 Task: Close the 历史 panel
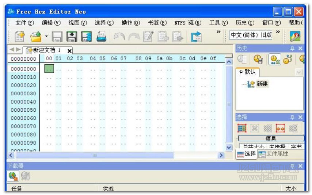point(300,48)
